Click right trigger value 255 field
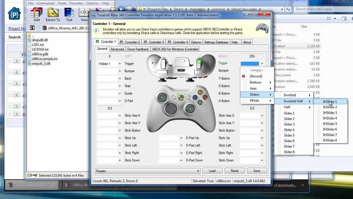 tap(252, 56)
